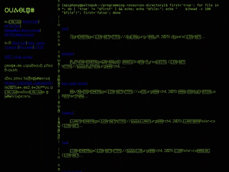Open the lua file link
Image resolution: width=229 pixels, height=172 pixels.
point(65,142)
